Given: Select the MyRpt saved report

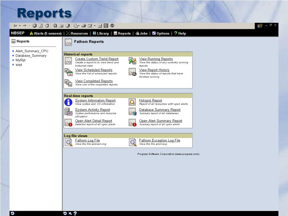Looking at the screenshot, I should pyautogui.click(x=20, y=60).
